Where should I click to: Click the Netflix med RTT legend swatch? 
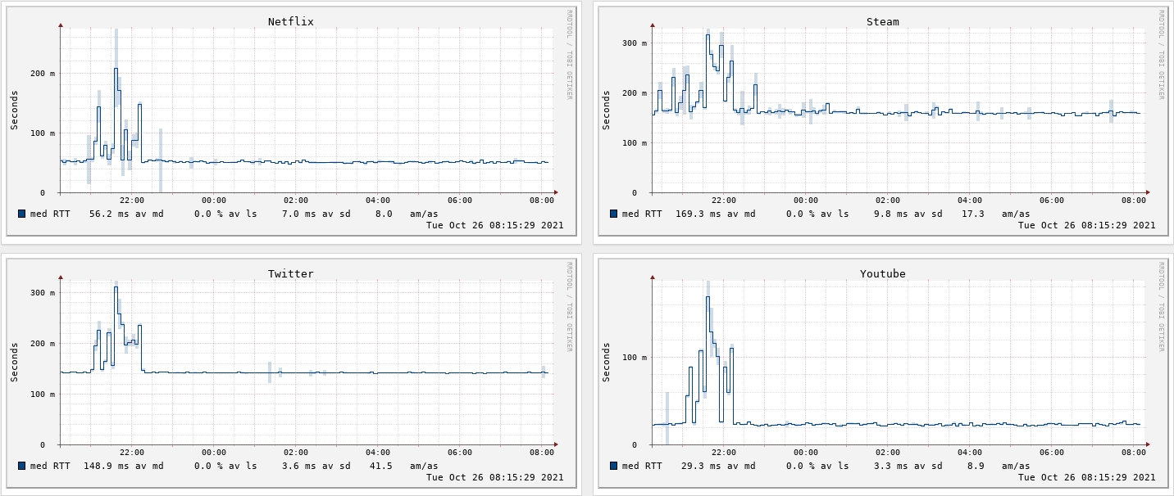point(22,214)
